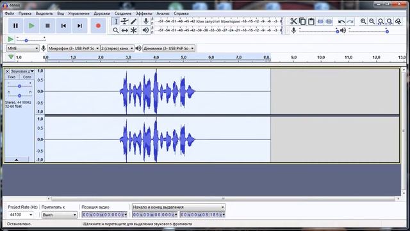The image size is (410, 231).
Task: Select the Multi-tool asterisk
Action: tap(134, 30)
